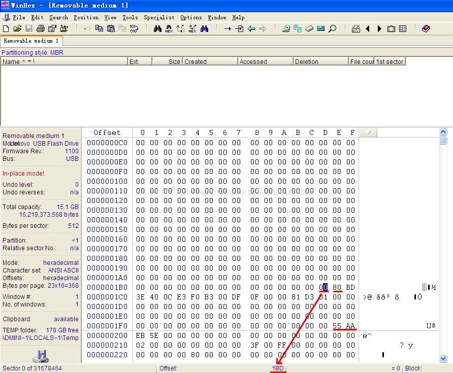The width and height of the screenshot is (453, 373).
Task: Open the Open Disk tool icon
Action: coord(286,28)
